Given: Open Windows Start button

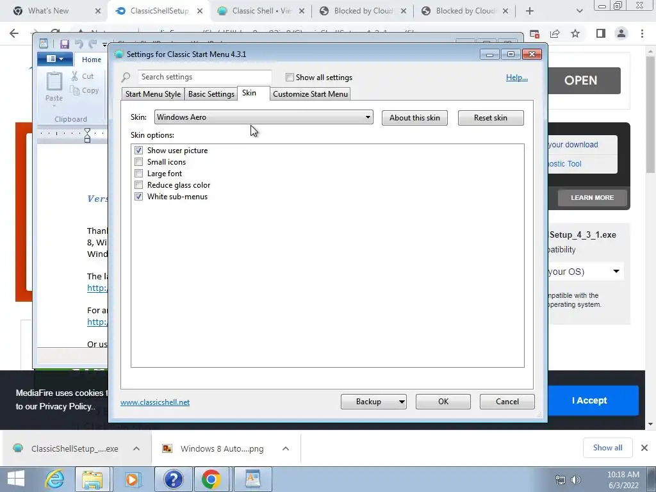Looking at the screenshot, I should pyautogui.click(x=16, y=479).
